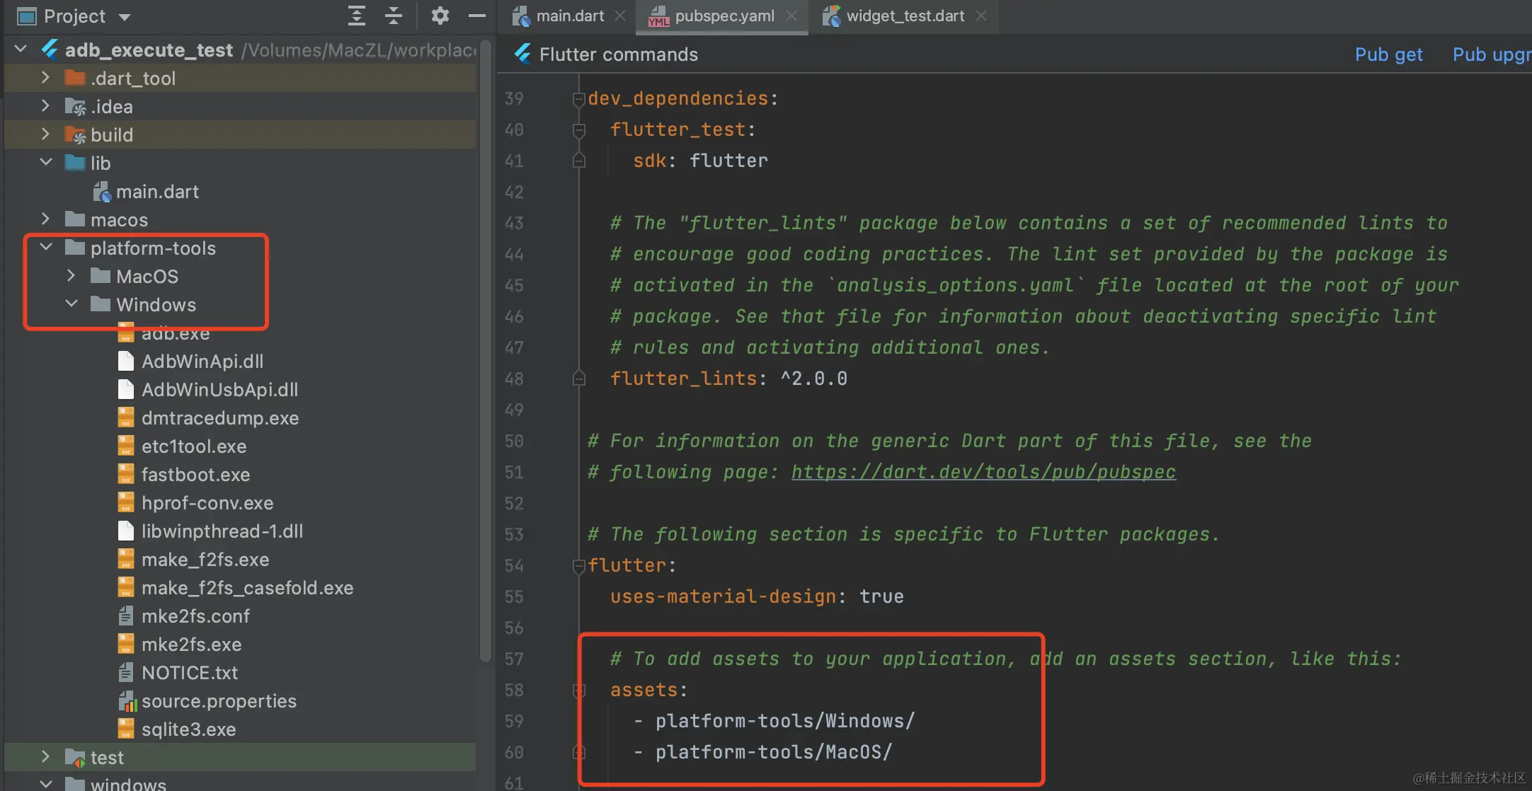The height and width of the screenshot is (791, 1532).
Task: Click the .dart_tool folder icon
Action: [x=75, y=77]
